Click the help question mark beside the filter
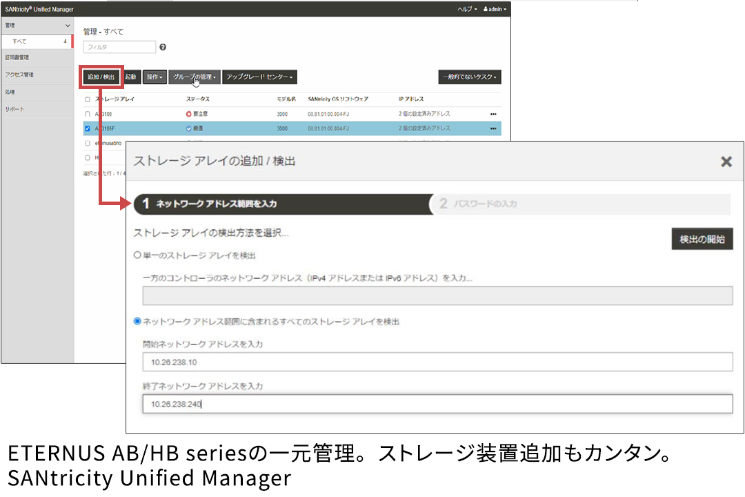This screenshot has height=497, width=745. coord(163,47)
